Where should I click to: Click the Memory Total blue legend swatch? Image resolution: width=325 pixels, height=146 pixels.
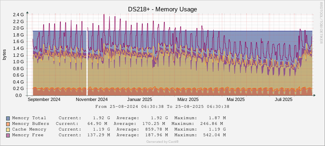click(x=8, y=118)
